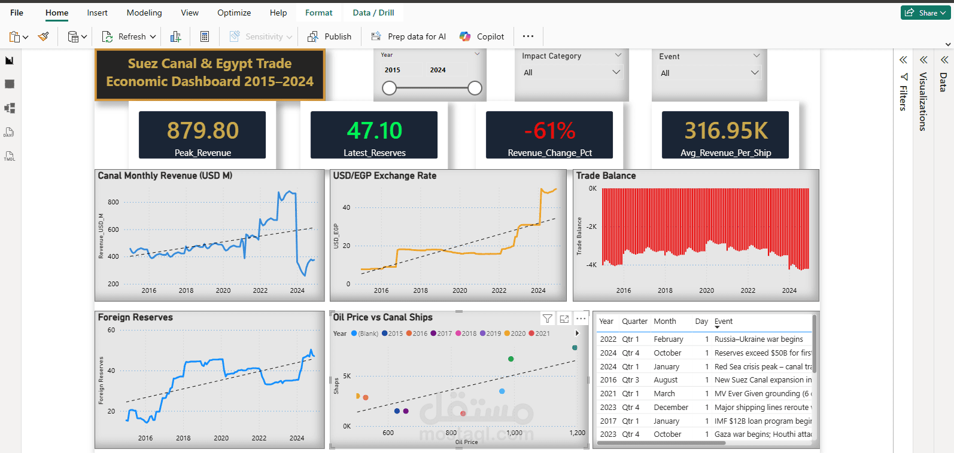Click the 'MV Ever Given grounding' row
954x453 pixels.
coord(704,394)
